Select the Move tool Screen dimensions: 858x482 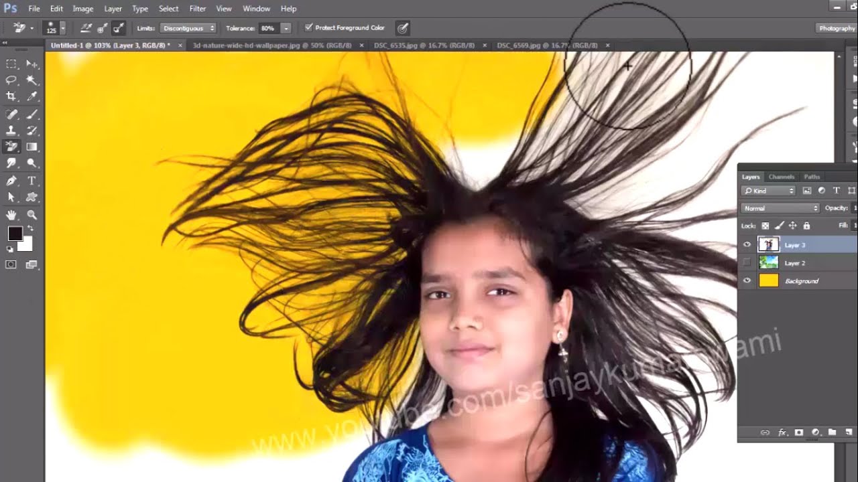click(x=32, y=64)
